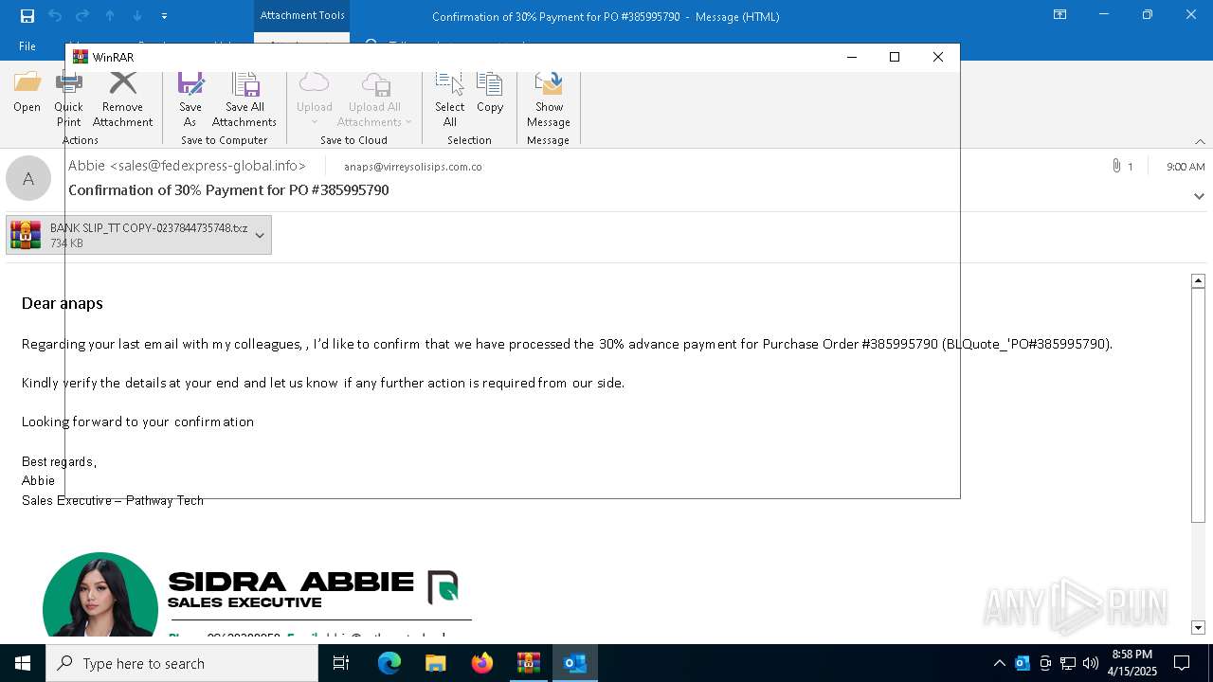Click Show Message button
Image resolution: width=1213 pixels, height=682 pixels.
click(x=549, y=99)
